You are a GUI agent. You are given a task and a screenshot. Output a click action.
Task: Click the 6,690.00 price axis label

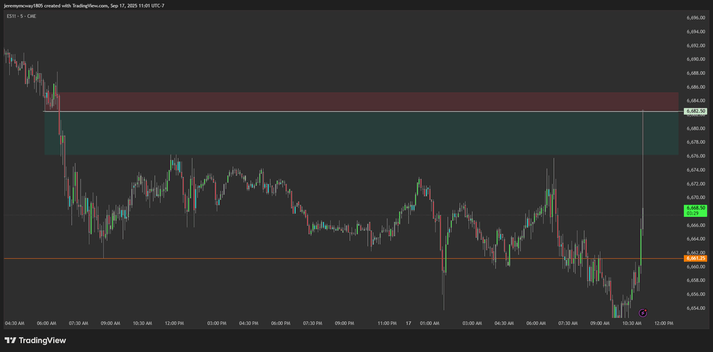tap(695, 59)
